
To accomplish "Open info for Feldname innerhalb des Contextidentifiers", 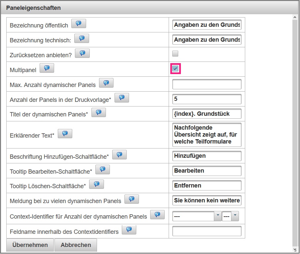I will [x=129, y=230].
